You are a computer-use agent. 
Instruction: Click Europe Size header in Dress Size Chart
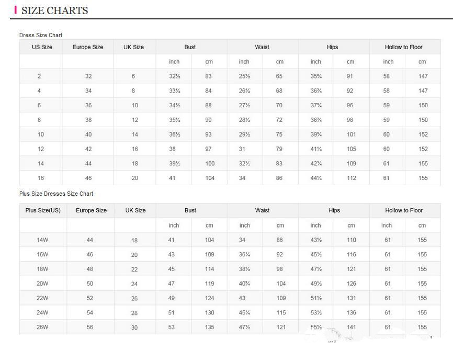coord(88,47)
